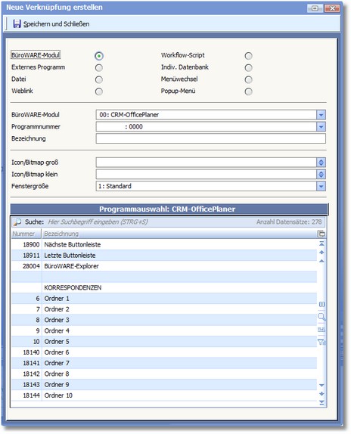Image resolution: width=351 pixels, height=434 pixels.
Task: Click the search binoculars icon next to Suche
Action: coord(17,222)
